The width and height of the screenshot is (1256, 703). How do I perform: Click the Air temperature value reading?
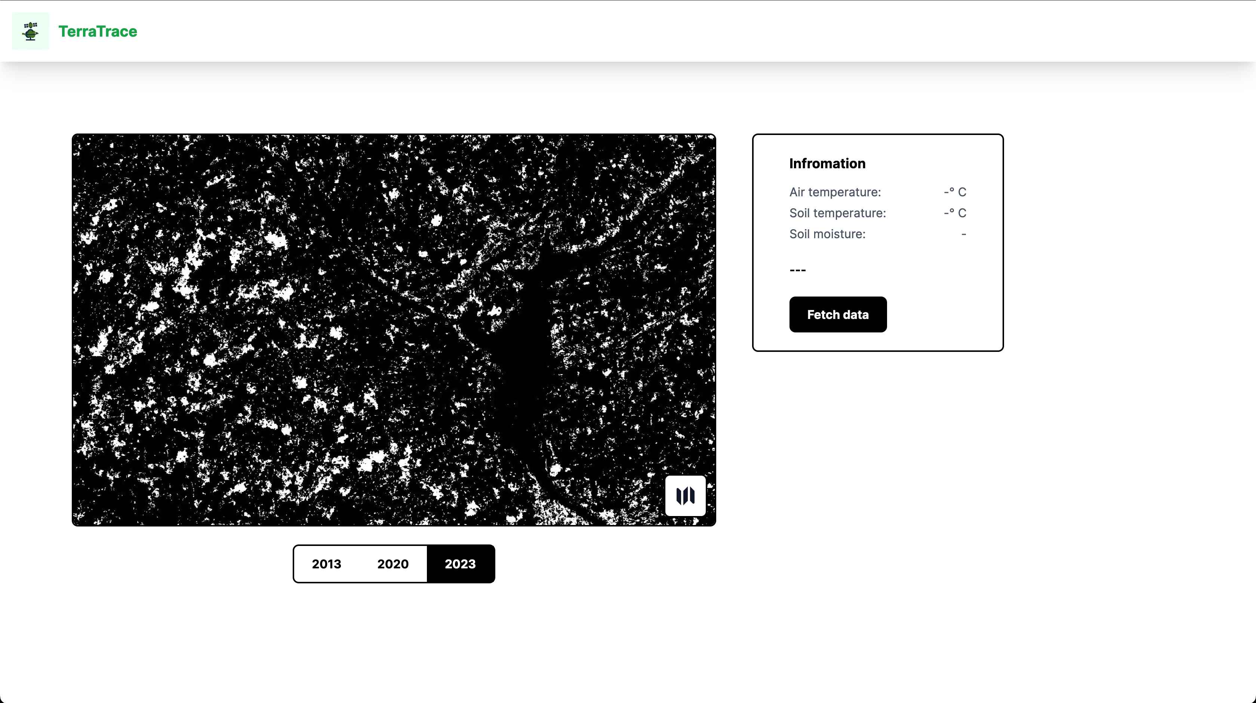pos(954,192)
